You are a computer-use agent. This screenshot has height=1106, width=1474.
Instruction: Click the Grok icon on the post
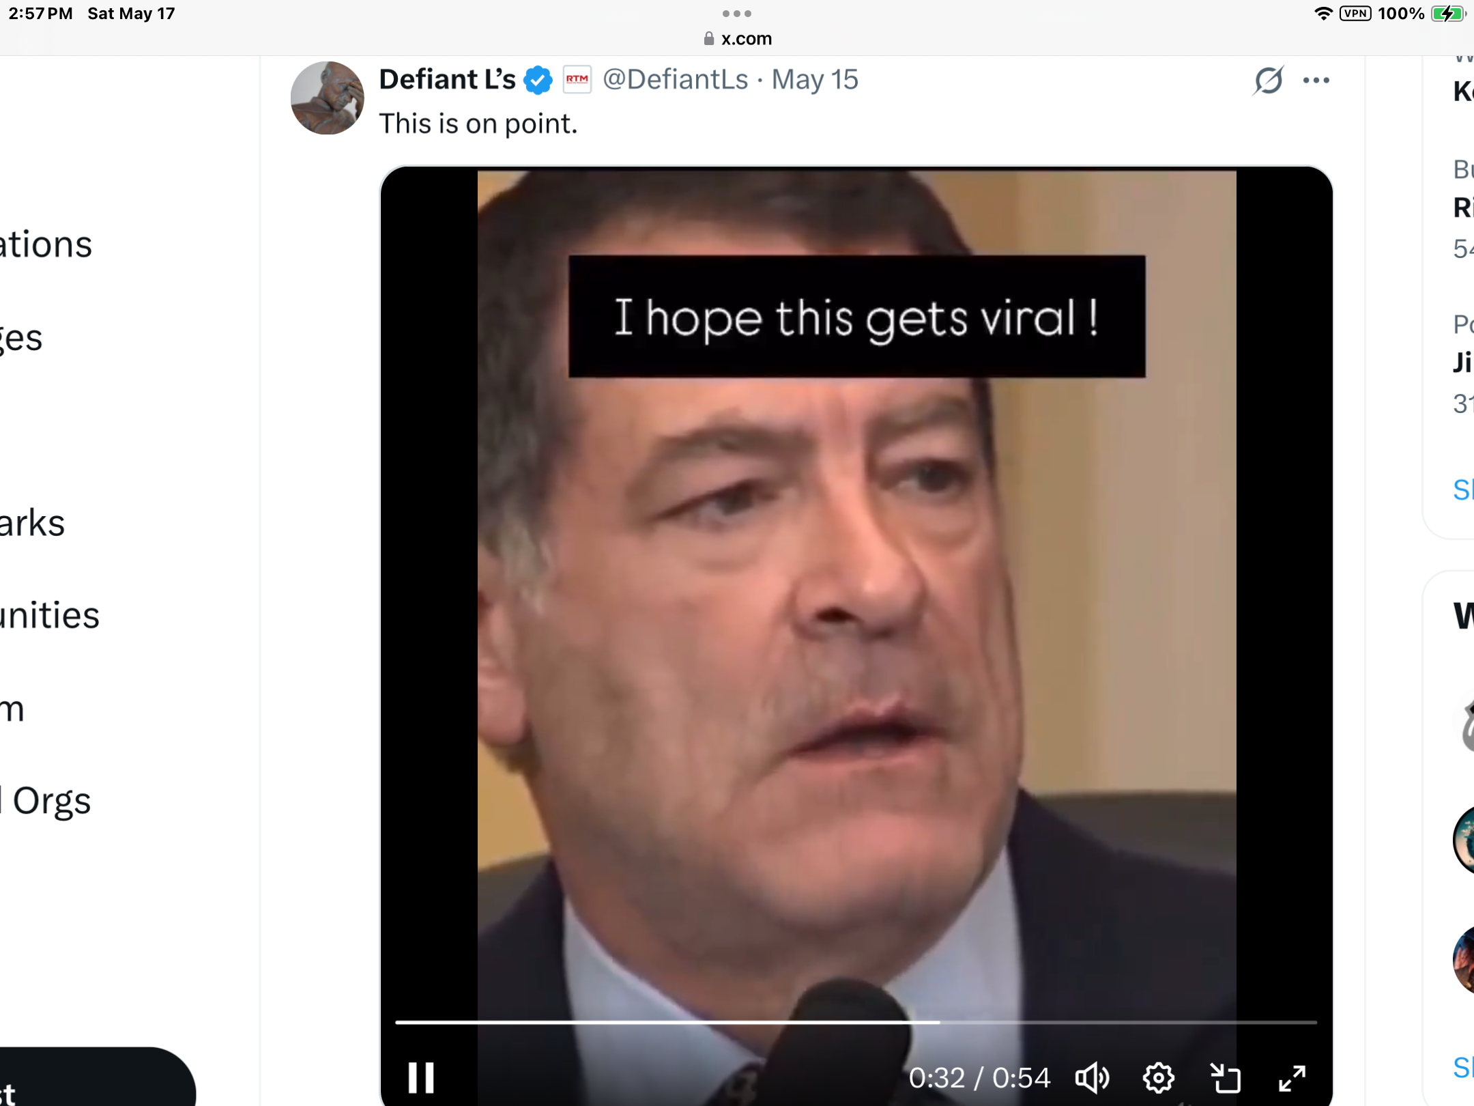pos(1268,81)
